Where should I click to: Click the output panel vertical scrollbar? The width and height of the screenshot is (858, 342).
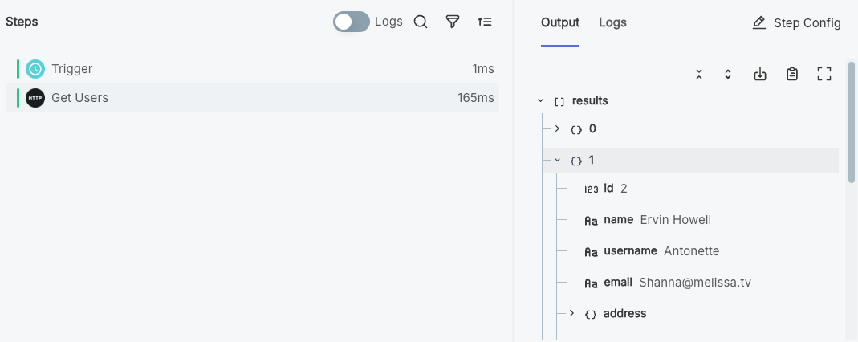tap(852, 123)
